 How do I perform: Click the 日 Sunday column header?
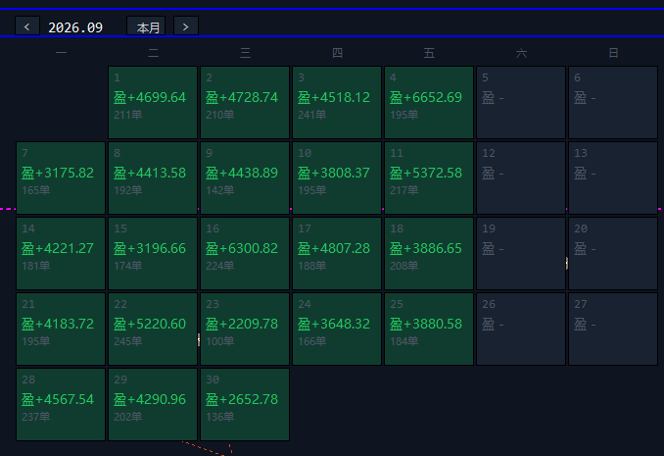[x=613, y=53]
